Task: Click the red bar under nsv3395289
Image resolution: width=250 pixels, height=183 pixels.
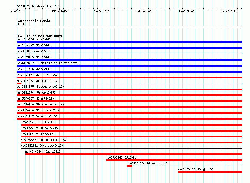Action: click(131, 131)
